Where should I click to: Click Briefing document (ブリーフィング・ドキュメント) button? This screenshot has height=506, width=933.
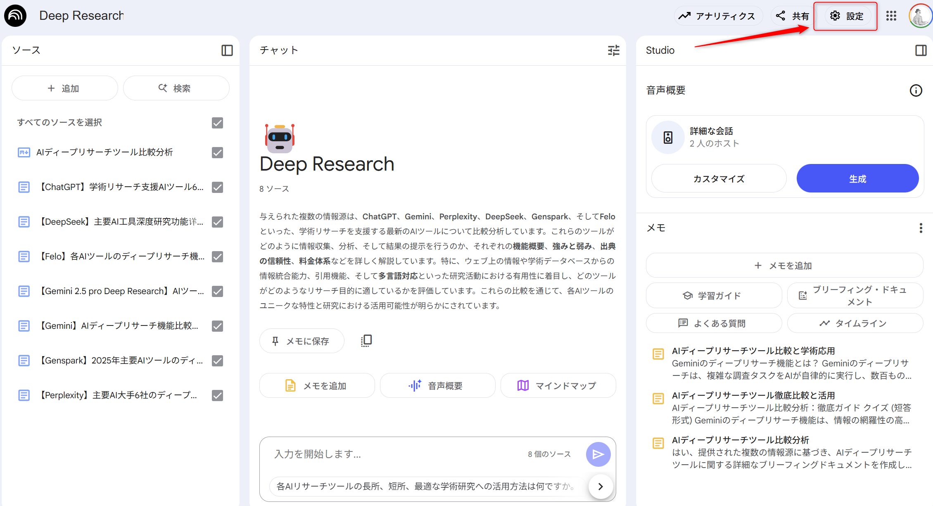[x=855, y=295]
